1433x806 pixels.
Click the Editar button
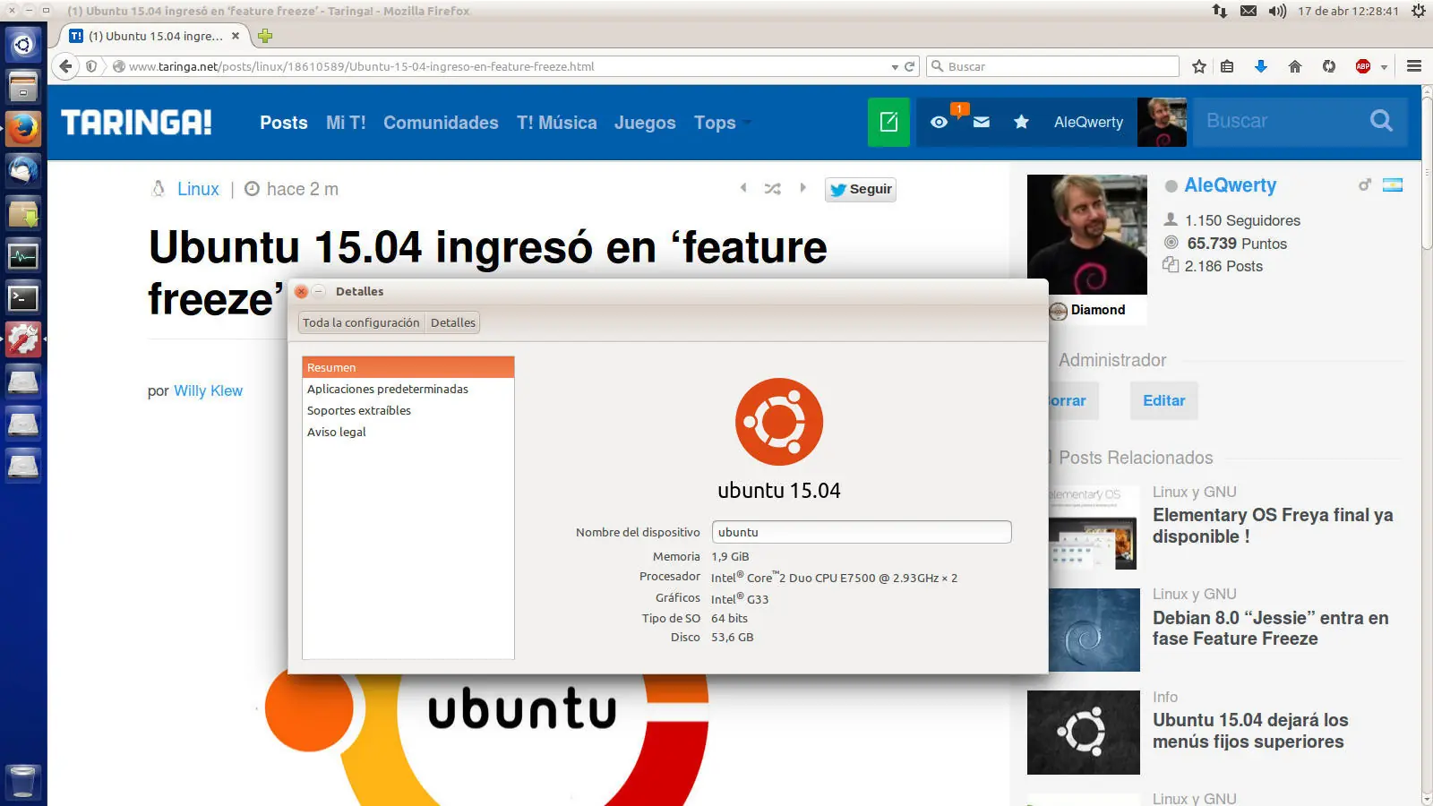coord(1163,400)
